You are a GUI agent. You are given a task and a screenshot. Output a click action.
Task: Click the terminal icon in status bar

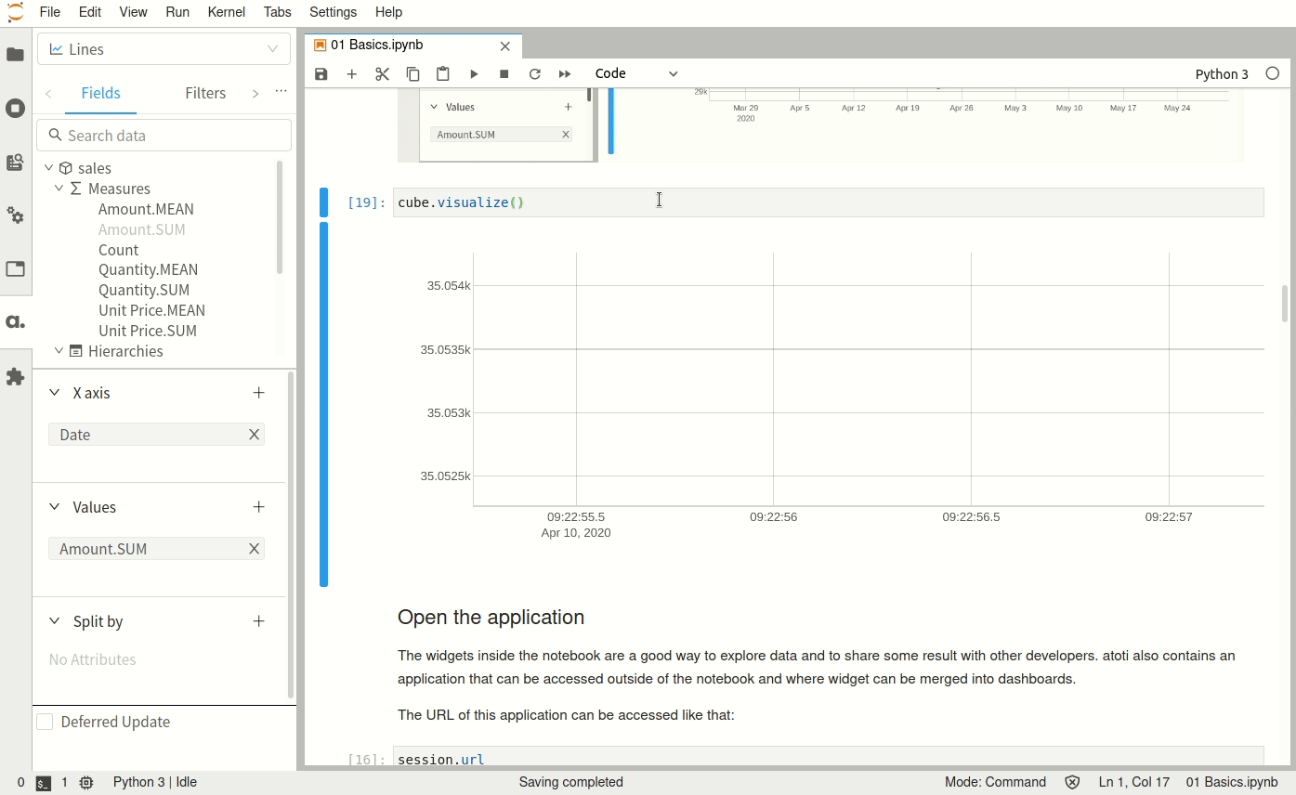point(43,783)
